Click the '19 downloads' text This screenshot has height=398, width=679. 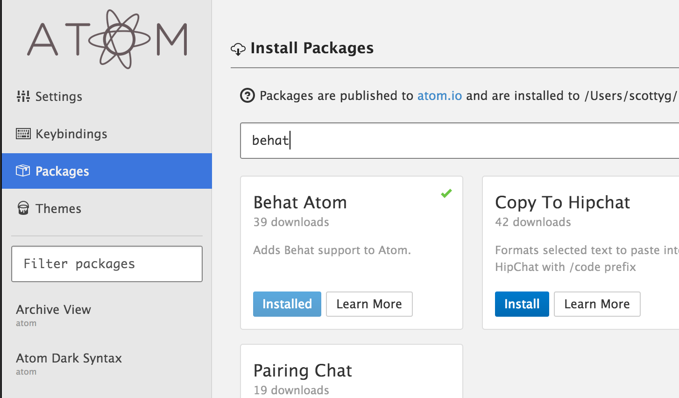click(291, 391)
